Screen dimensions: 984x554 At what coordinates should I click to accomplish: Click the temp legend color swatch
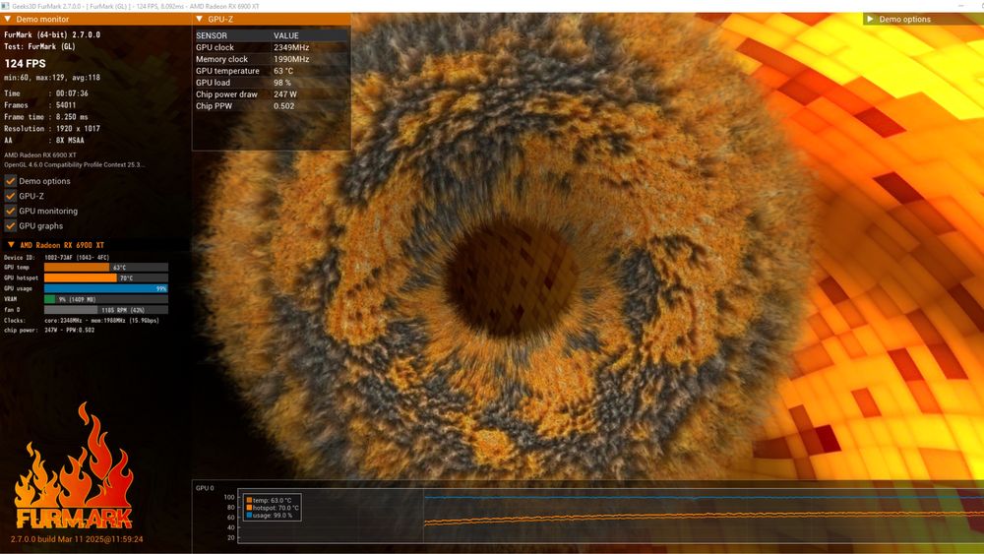click(x=249, y=501)
